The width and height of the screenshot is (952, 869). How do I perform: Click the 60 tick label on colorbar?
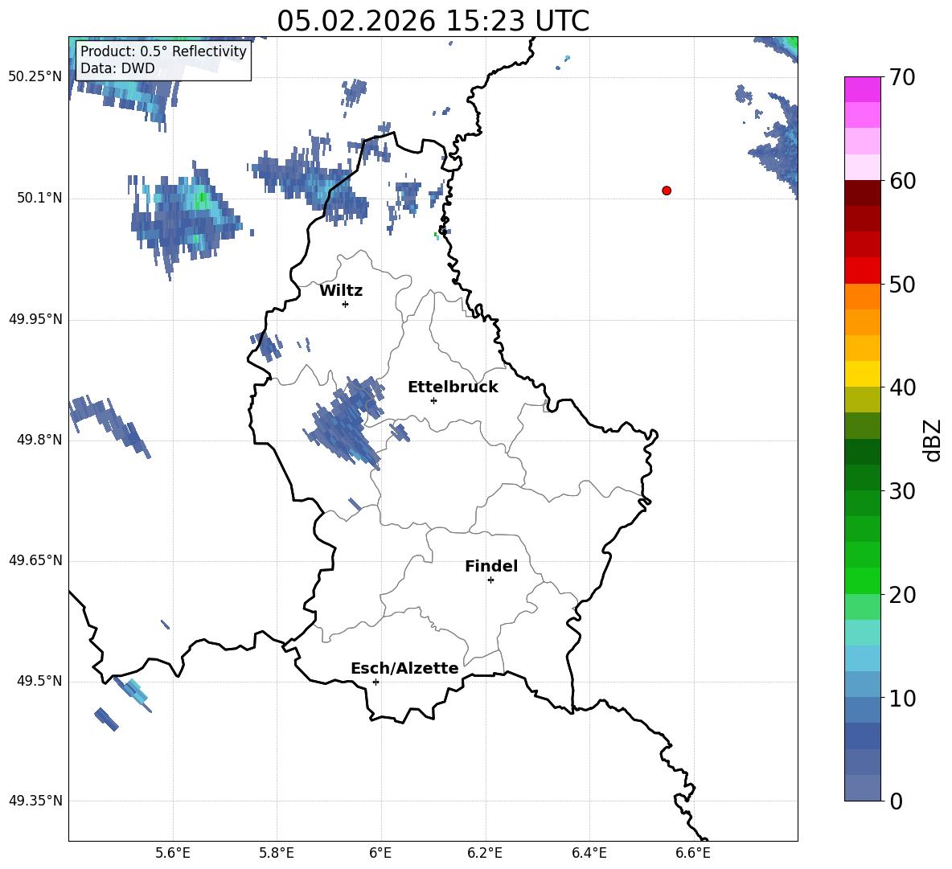[901, 181]
